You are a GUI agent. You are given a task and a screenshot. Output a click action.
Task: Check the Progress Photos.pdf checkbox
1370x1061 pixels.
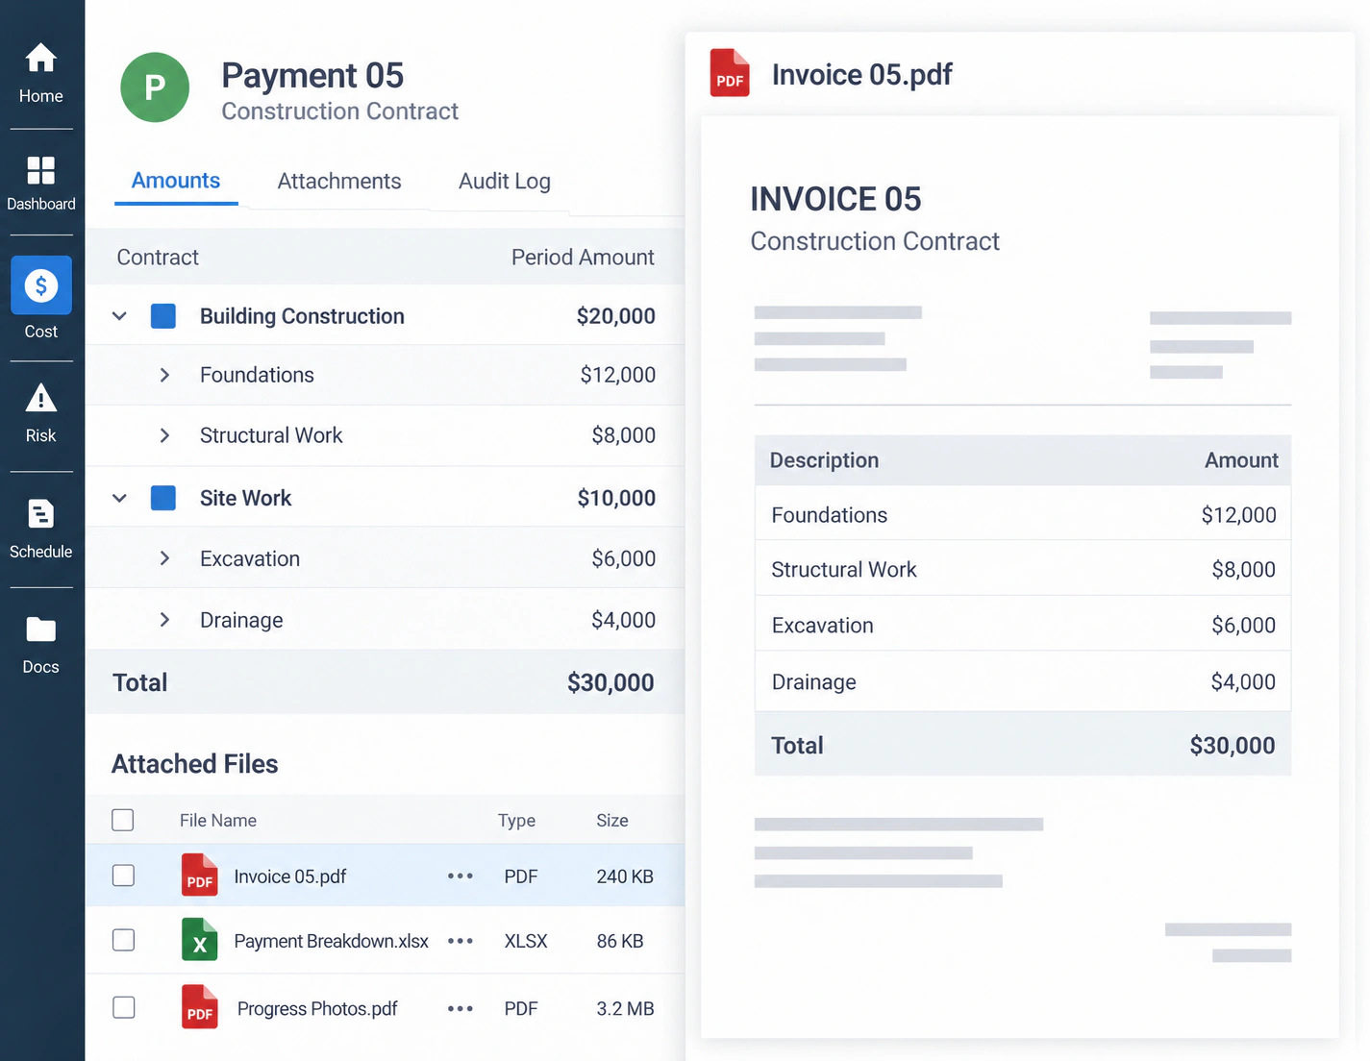[123, 1007]
